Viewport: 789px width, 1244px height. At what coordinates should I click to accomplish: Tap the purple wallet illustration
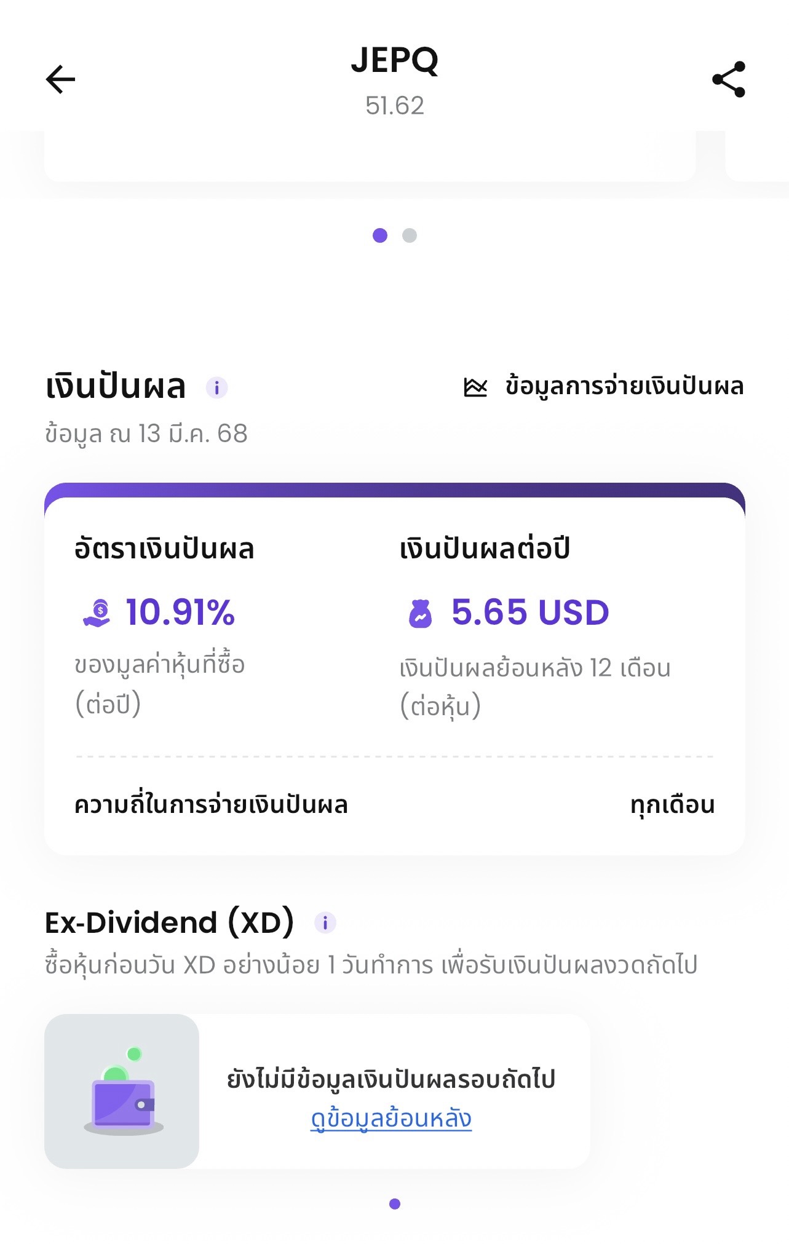click(x=122, y=1091)
